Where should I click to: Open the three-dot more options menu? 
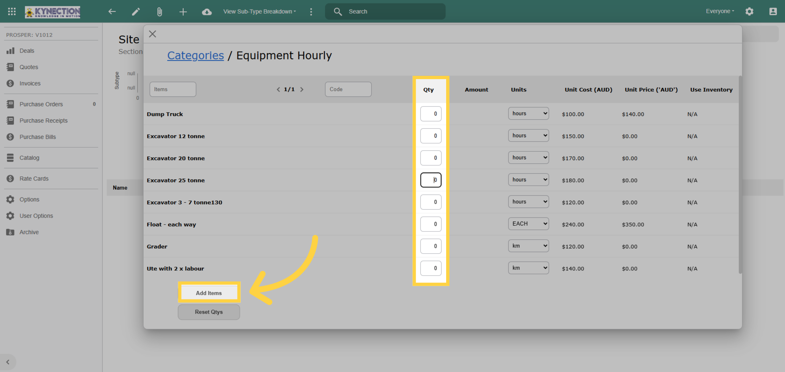coord(311,12)
